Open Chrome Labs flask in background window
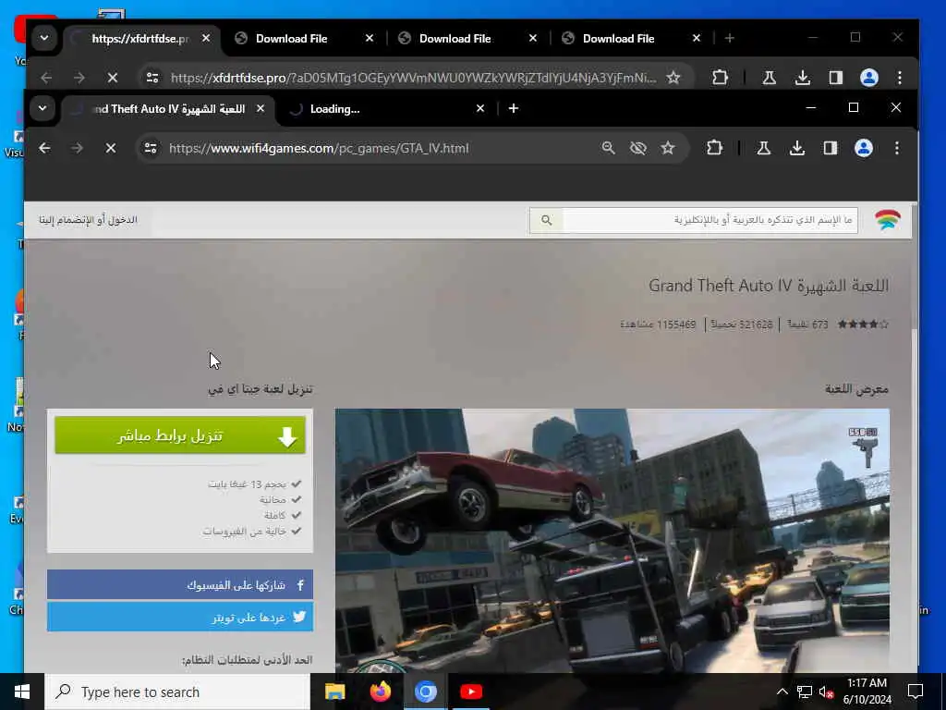 (x=770, y=78)
